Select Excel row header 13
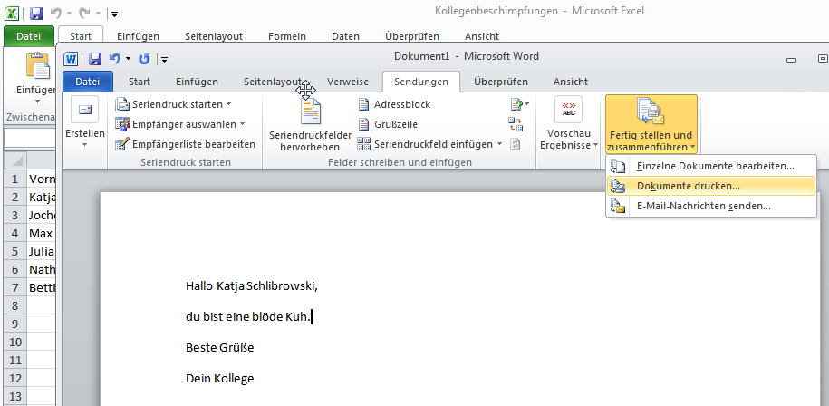The height and width of the screenshot is (406, 829). pos(14,396)
